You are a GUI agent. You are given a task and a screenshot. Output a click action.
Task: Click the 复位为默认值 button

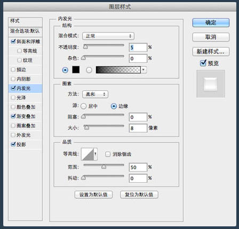139,194
